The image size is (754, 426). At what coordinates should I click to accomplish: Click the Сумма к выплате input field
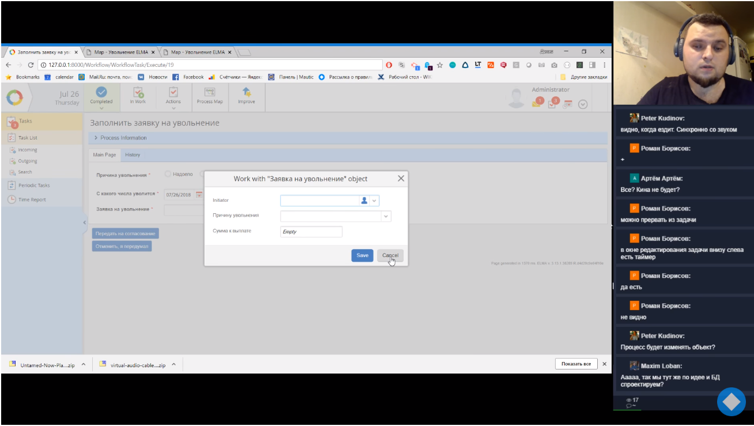[311, 232]
